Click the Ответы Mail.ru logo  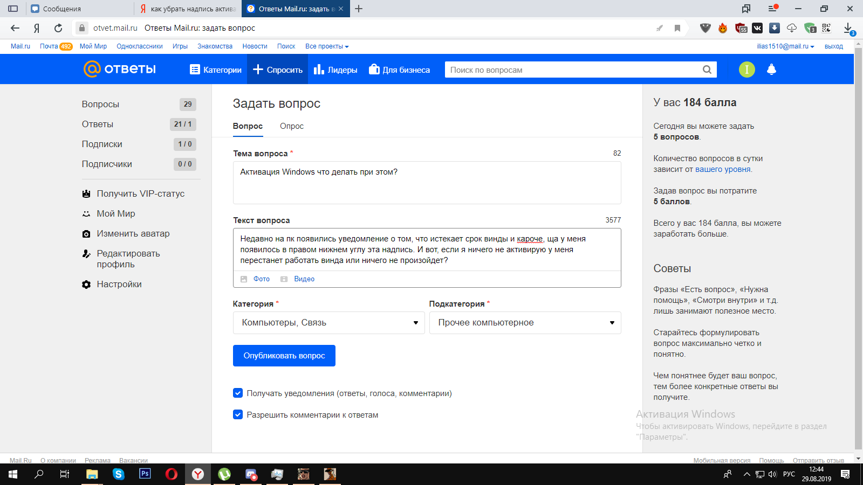point(120,69)
